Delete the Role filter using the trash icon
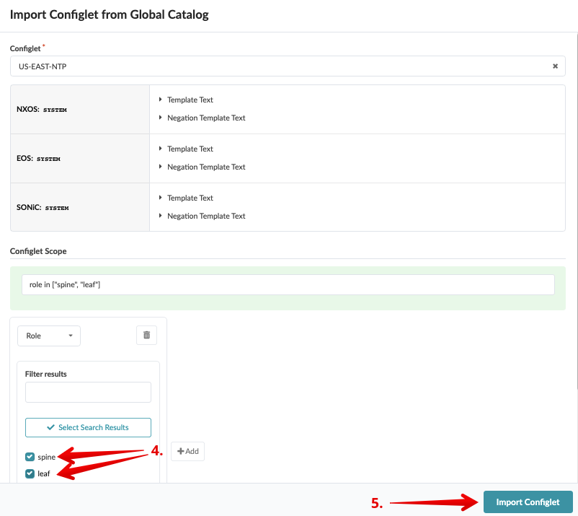578x516 pixels. tap(146, 335)
